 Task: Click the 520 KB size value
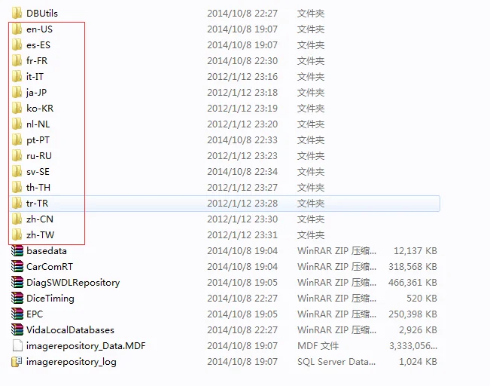pyautogui.click(x=422, y=298)
